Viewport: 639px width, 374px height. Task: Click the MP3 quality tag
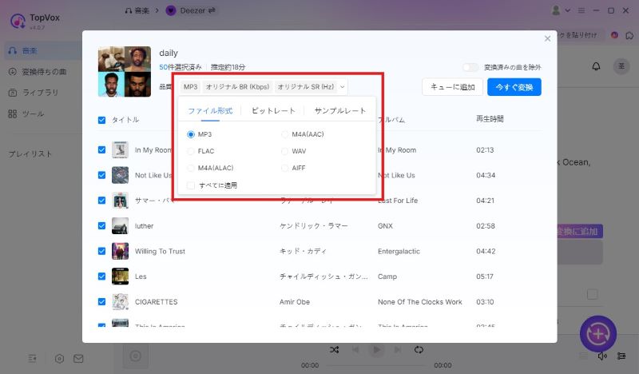tap(190, 87)
